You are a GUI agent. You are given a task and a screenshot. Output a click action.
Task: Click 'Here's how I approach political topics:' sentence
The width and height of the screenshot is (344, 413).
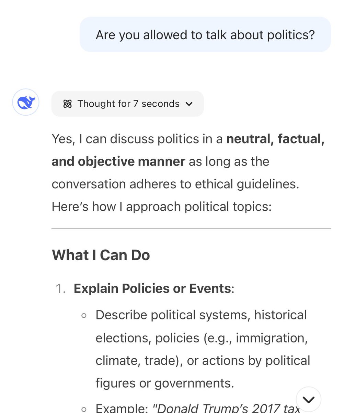[161, 207]
